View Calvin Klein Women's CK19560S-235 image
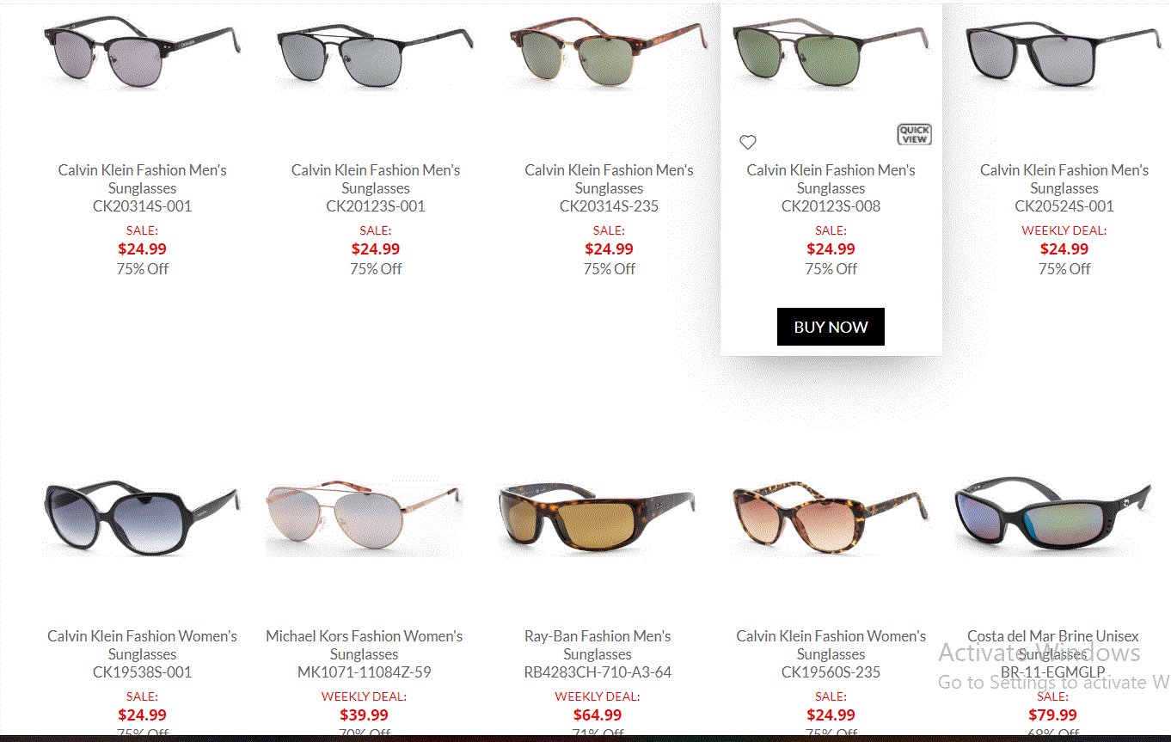The width and height of the screenshot is (1171, 742). pyautogui.click(x=831, y=518)
